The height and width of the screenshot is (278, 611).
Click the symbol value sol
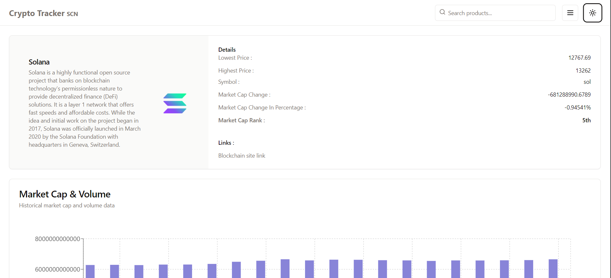587,82
